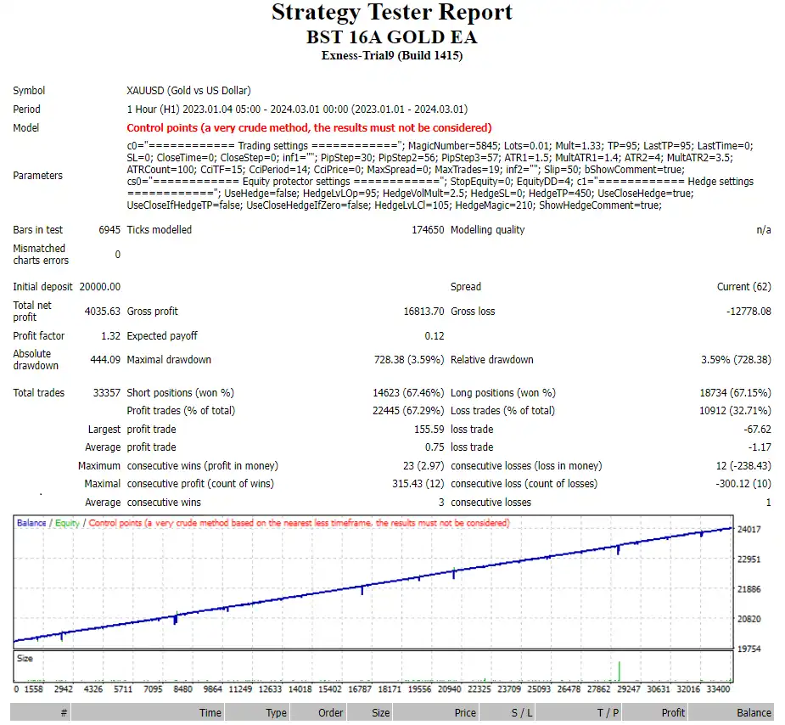
Task: Click the "#" column header
Action: (x=64, y=713)
